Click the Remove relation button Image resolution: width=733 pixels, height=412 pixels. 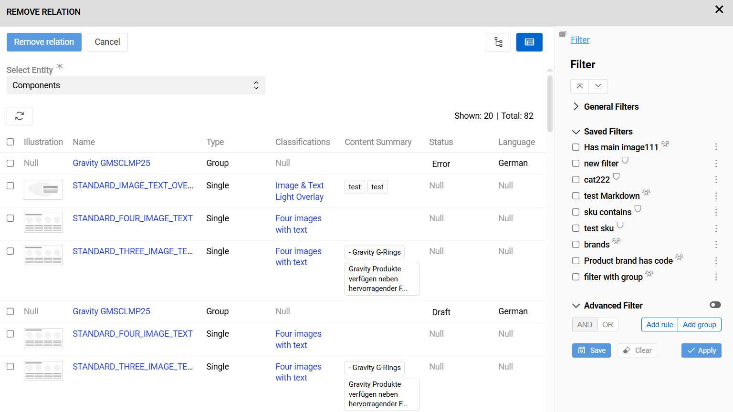pos(44,42)
